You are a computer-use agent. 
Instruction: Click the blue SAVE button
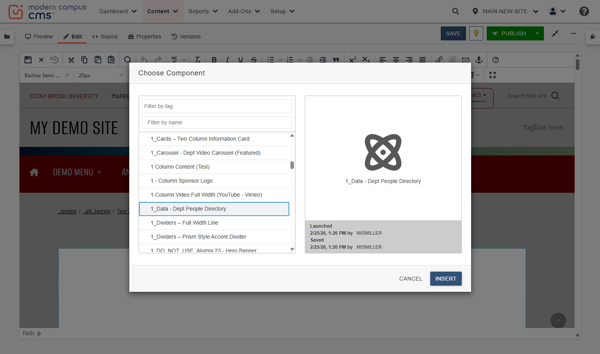(x=453, y=33)
